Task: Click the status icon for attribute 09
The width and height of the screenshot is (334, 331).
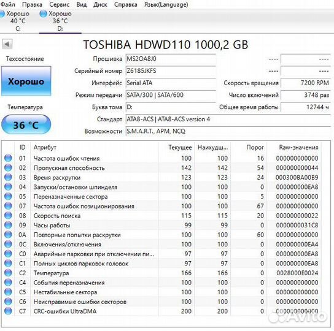Action: [x=8, y=225]
